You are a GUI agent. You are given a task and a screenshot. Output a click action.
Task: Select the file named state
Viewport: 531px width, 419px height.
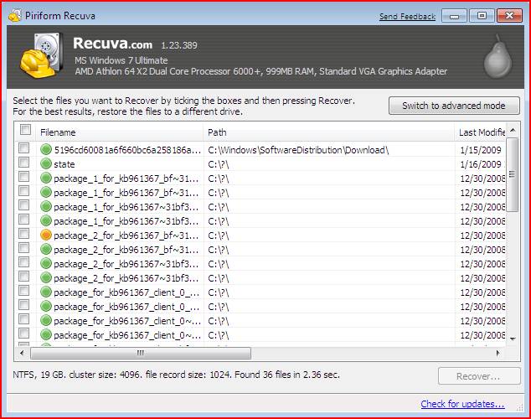tap(64, 164)
